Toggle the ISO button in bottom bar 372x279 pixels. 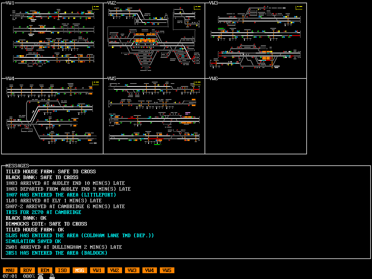[62, 270]
